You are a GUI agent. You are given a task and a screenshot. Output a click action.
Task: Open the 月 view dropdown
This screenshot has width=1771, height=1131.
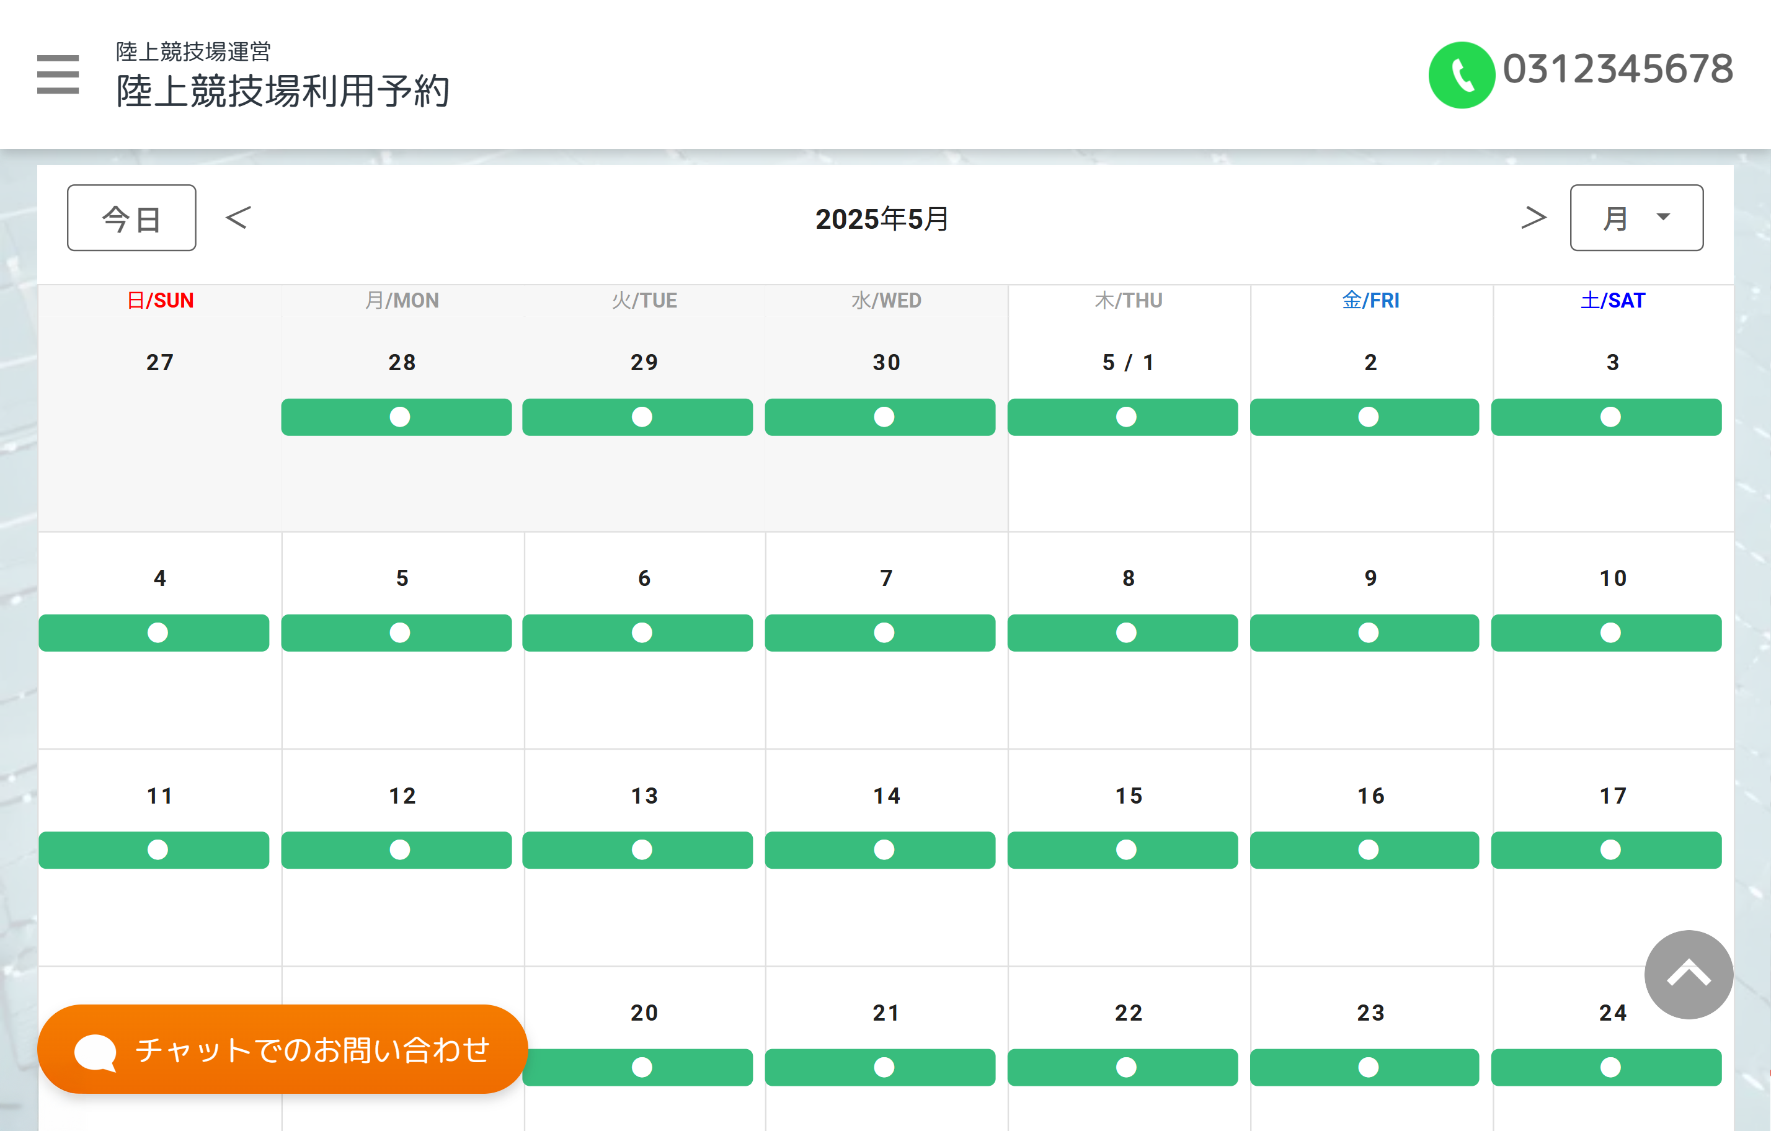pos(1636,218)
